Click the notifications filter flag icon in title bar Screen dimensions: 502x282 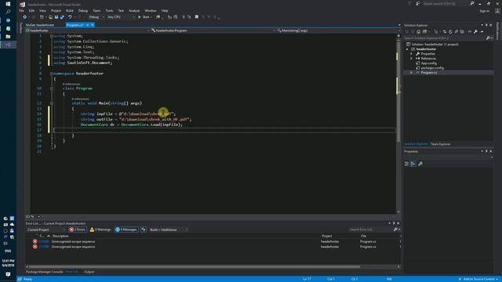409,3
